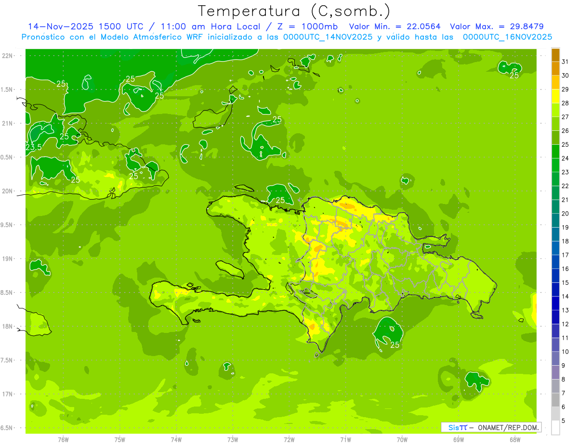Click the "Z = 1000mb" level text

(306, 26)
